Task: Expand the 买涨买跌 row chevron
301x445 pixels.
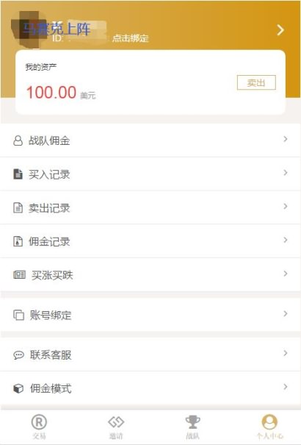Action: [286, 274]
